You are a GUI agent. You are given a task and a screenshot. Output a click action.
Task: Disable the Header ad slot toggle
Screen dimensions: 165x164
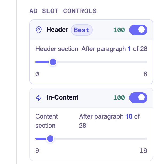click(x=138, y=30)
